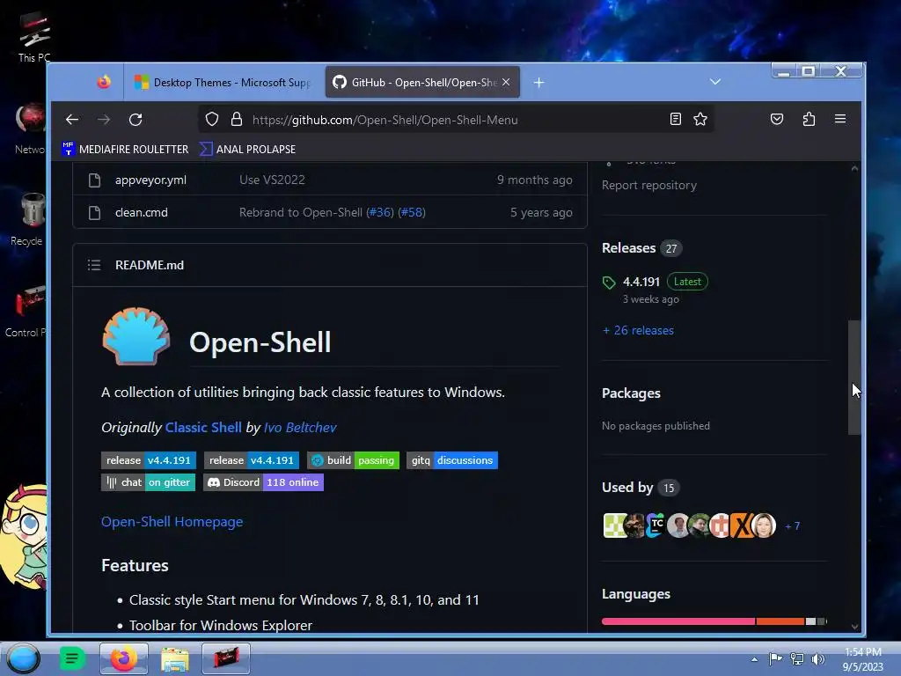
Task: Switch to Desktop Themes Microsoft Support tab
Action: (x=223, y=82)
